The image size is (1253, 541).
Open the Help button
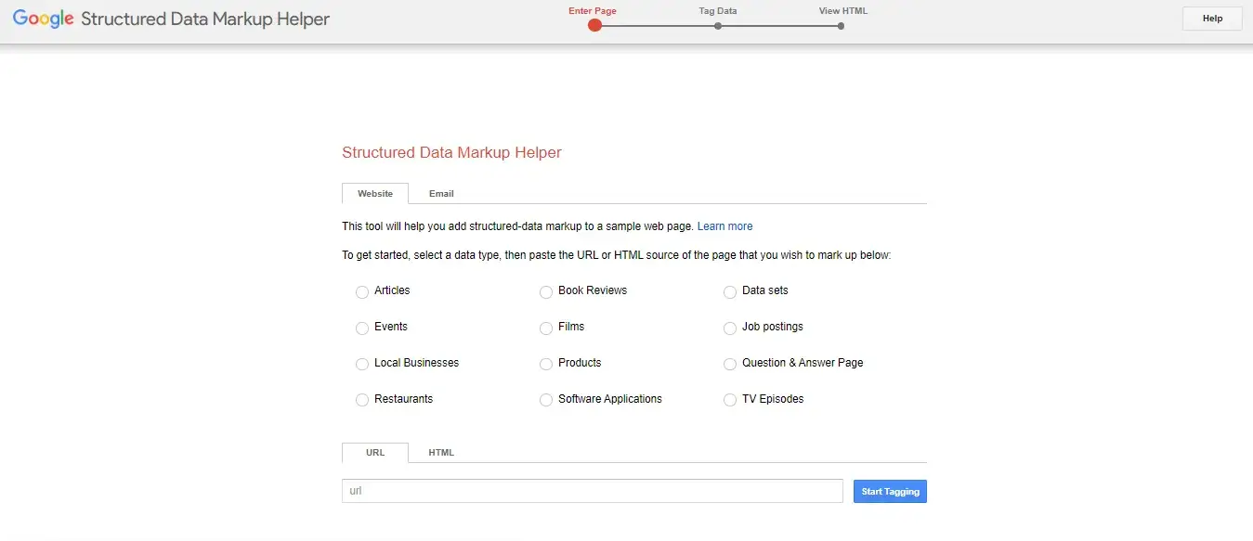coord(1212,19)
